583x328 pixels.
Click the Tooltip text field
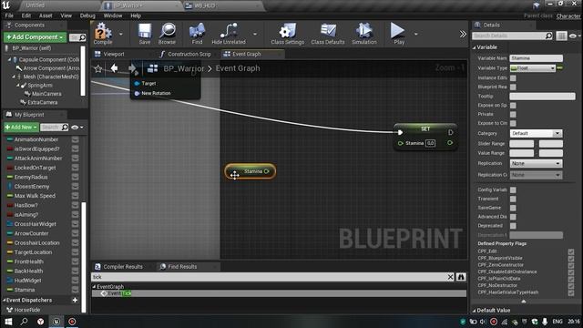[542, 97]
